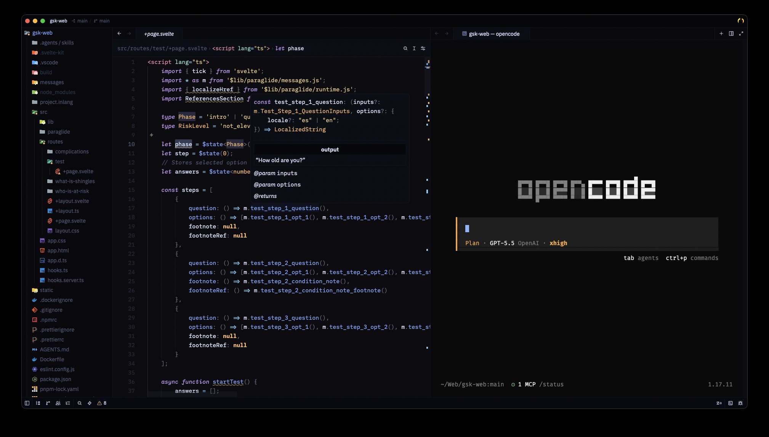This screenshot has height=437, width=769.
Task: Click the text cursor selections icon in editor toolbar
Action: pos(414,48)
